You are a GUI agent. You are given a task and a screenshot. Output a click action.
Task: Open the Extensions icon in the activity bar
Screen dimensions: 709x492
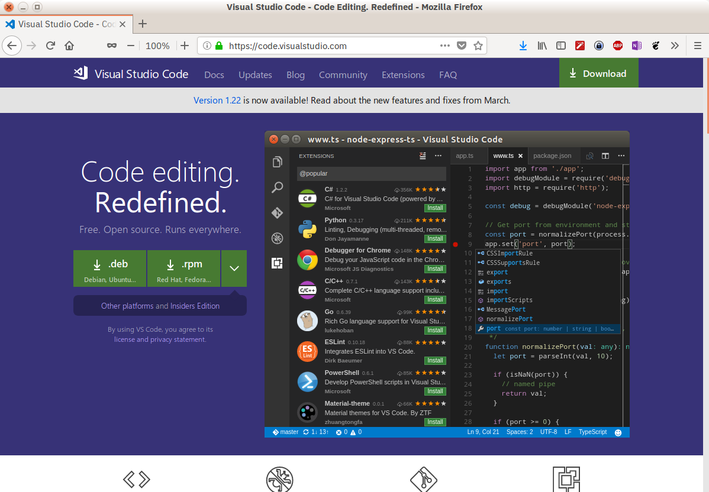pos(277,263)
